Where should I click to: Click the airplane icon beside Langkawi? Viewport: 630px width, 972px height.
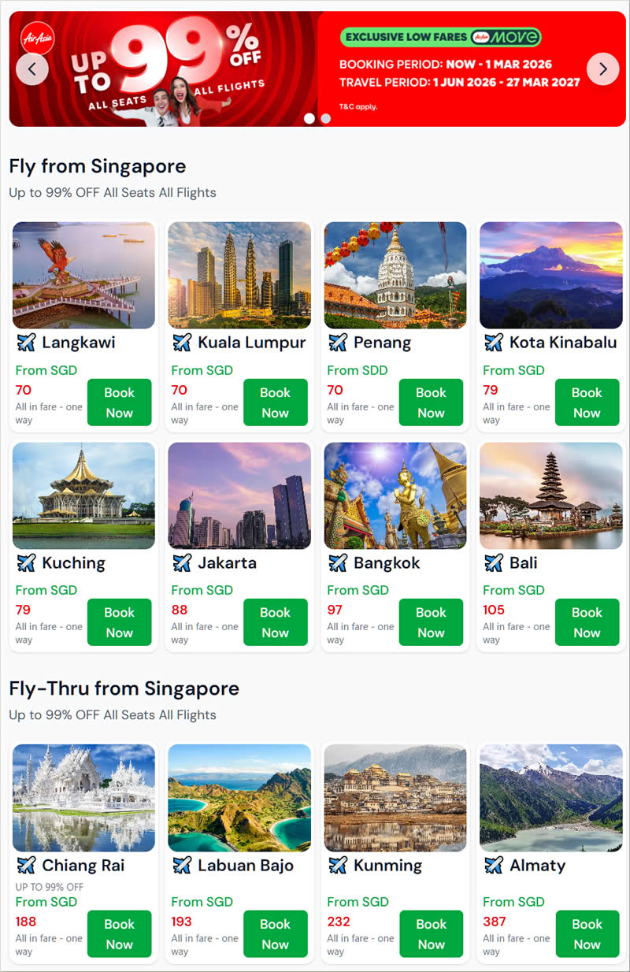pyautogui.click(x=26, y=343)
